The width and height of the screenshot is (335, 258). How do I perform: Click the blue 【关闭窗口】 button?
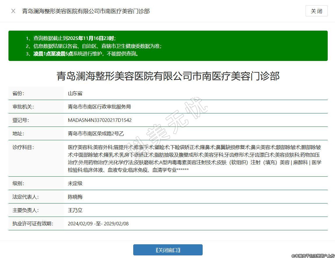[x=168, y=250]
